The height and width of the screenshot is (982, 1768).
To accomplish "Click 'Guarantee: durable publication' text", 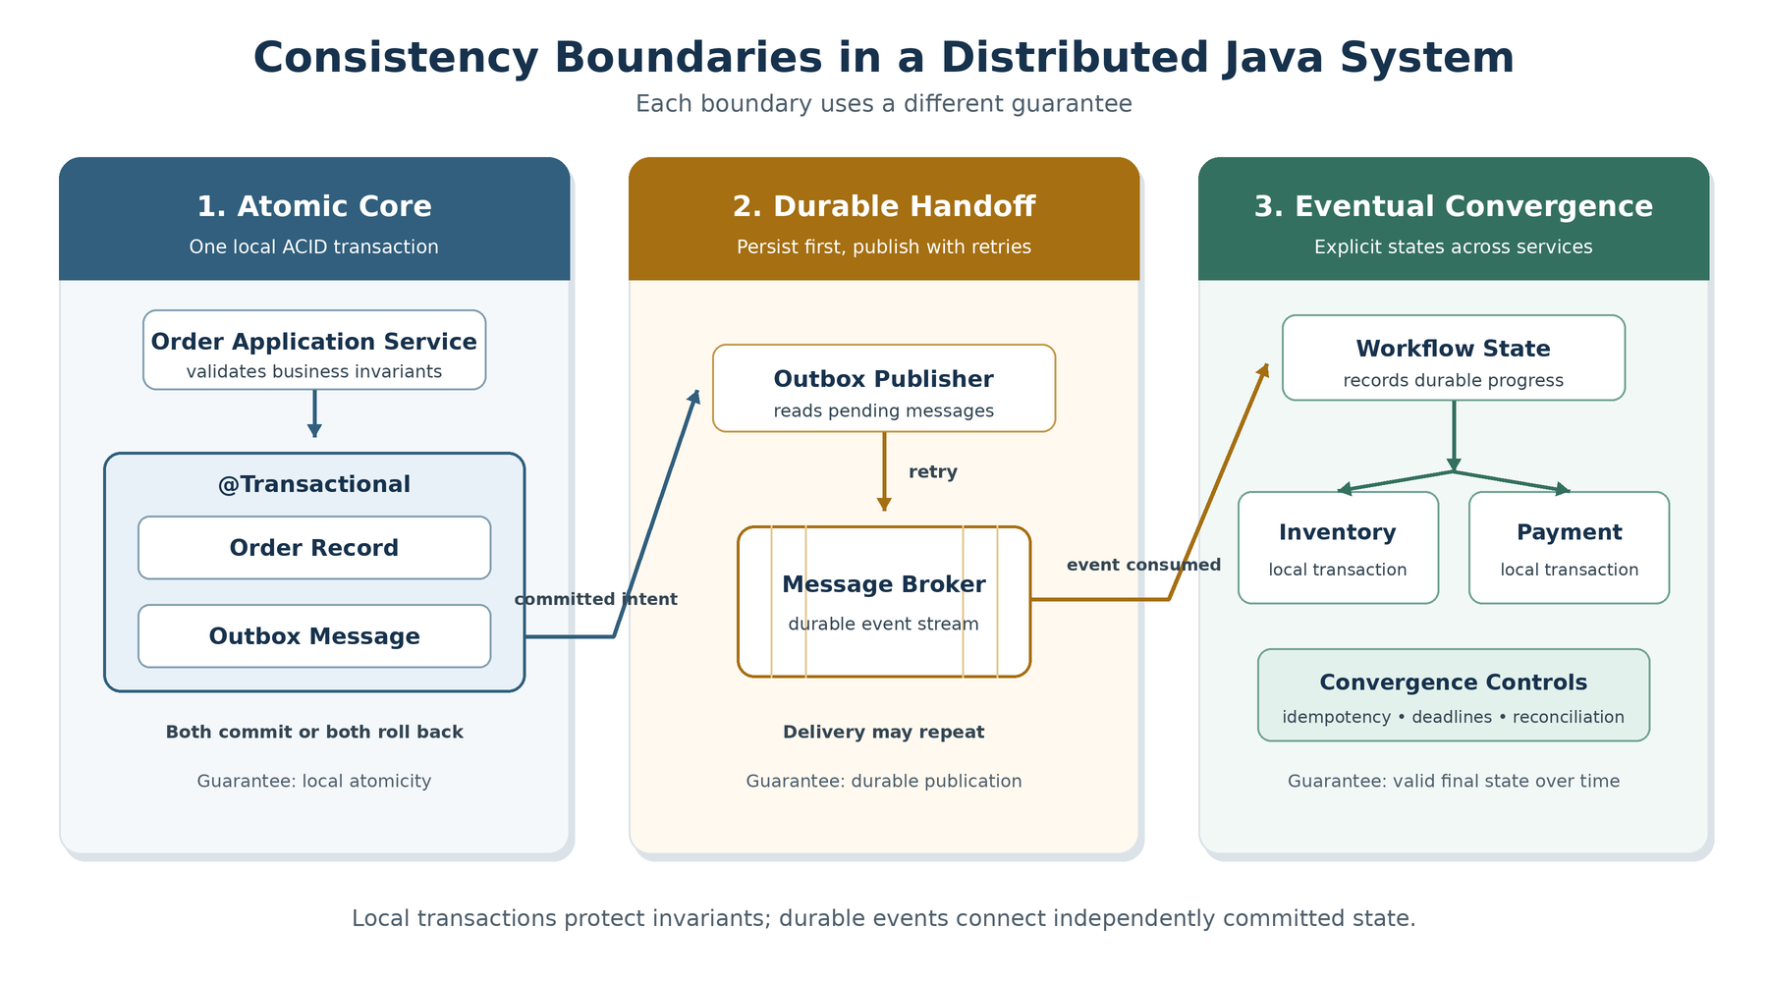I will pos(884,781).
